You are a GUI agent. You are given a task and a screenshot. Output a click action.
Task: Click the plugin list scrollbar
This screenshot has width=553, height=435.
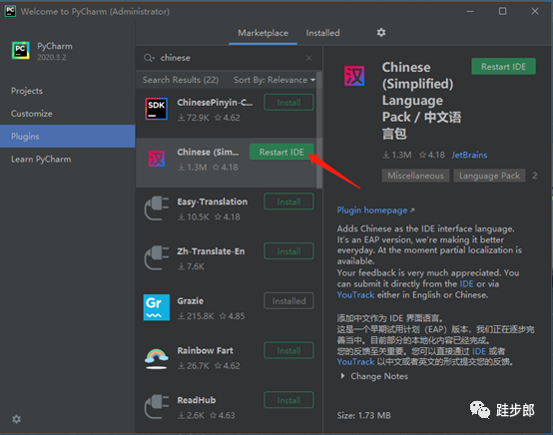[318, 131]
